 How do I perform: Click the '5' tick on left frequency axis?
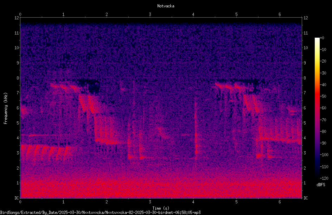pos(18,123)
